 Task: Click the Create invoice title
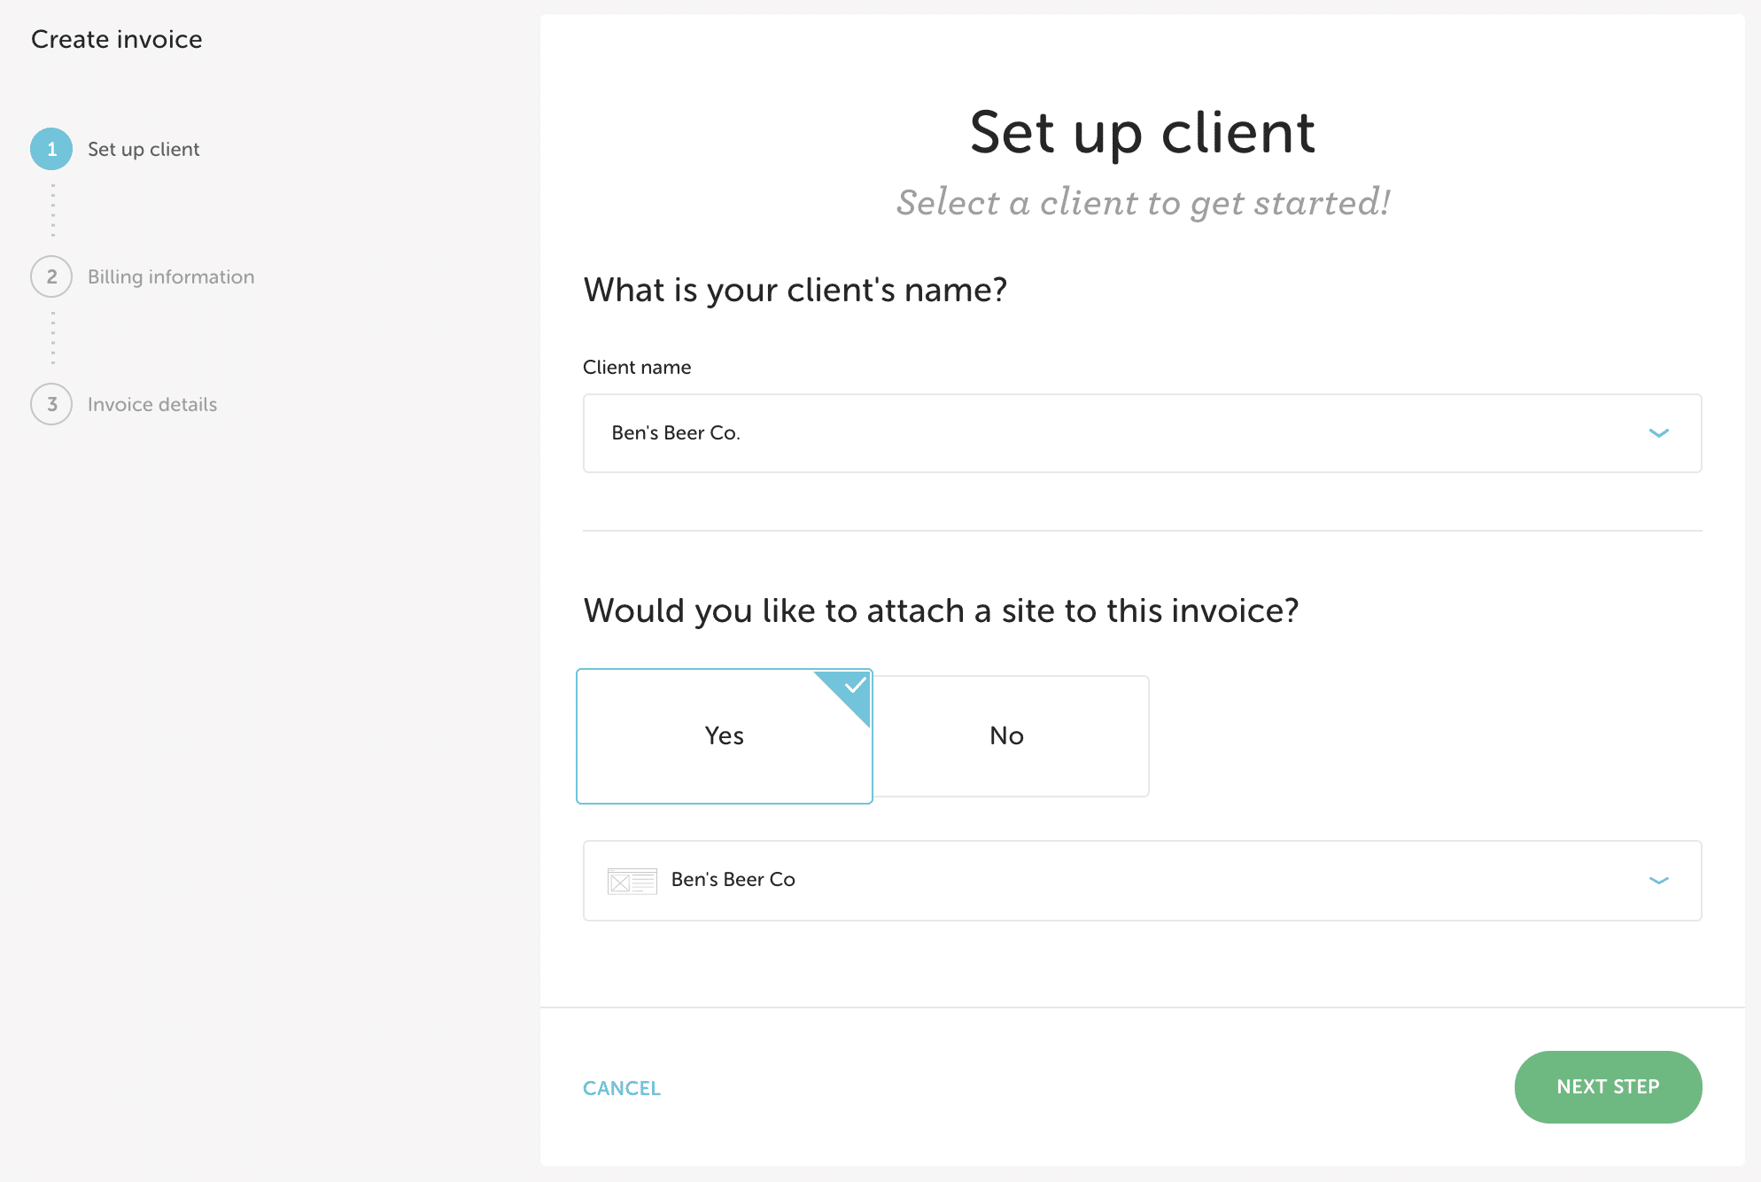point(117,39)
